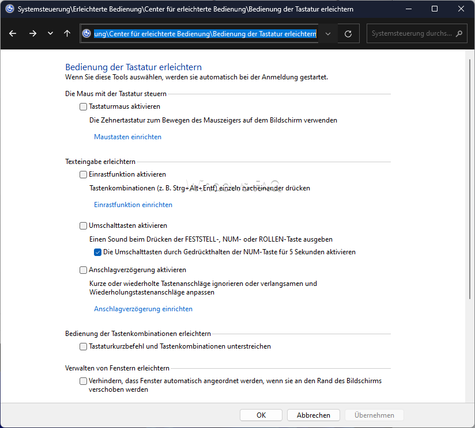
Task: Enable Tastaturmaus aktivieren checkbox
Action: (83, 106)
